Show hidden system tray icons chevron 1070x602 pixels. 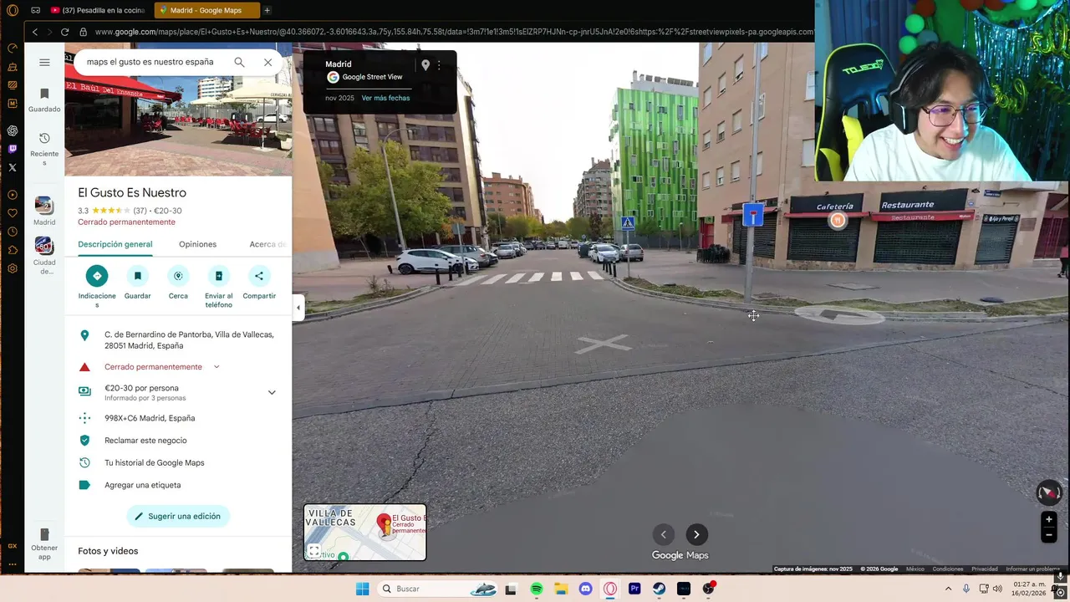[x=948, y=589]
